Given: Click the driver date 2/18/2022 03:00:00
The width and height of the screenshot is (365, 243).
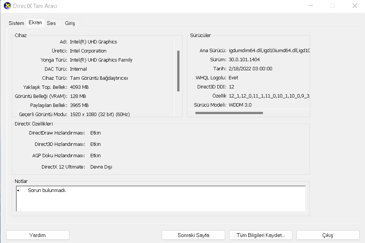Looking at the screenshot, I should point(250,69).
